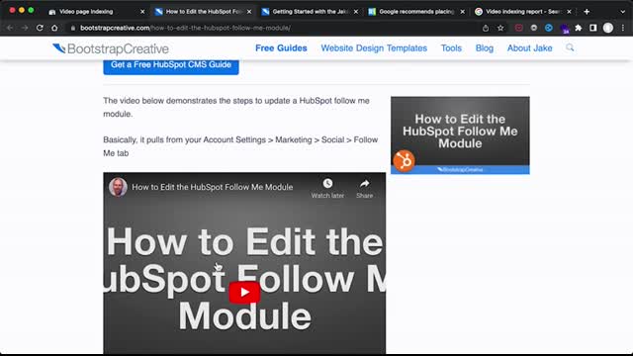Click the HubSpot Follow Me Module thumbnail image
The width and height of the screenshot is (633, 356).
click(x=460, y=135)
